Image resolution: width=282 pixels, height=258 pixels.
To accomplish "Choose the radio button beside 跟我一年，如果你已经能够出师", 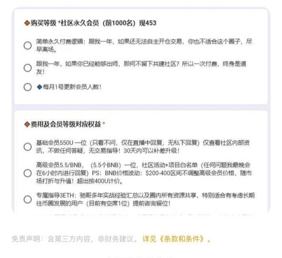I will coord(28,68).
